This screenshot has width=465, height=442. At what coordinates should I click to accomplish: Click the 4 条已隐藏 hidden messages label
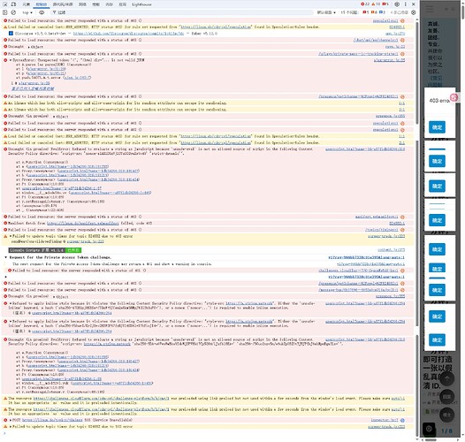[x=400, y=12]
